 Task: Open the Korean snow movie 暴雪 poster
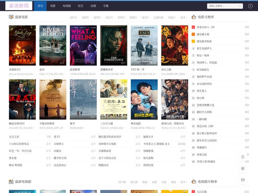tap(83, 99)
